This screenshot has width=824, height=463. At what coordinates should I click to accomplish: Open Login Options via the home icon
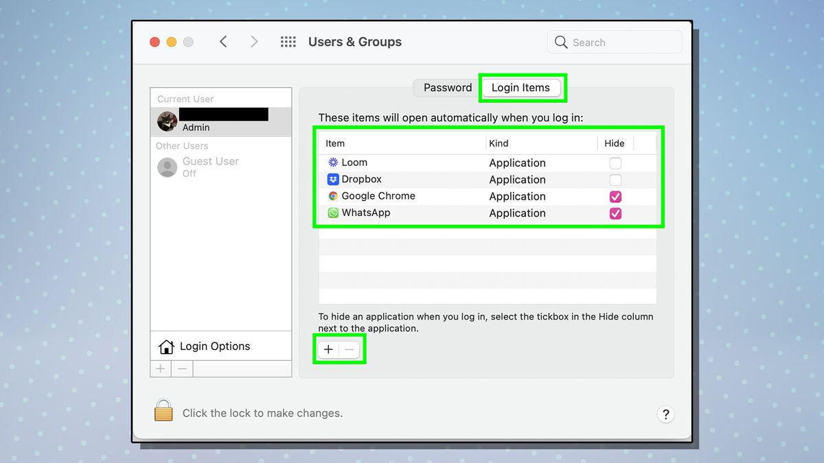click(x=167, y=346)
